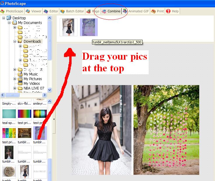This screenshot has height=181, width=215.
Task: Switch to the Viewer tab
Action: click(34, 11)
